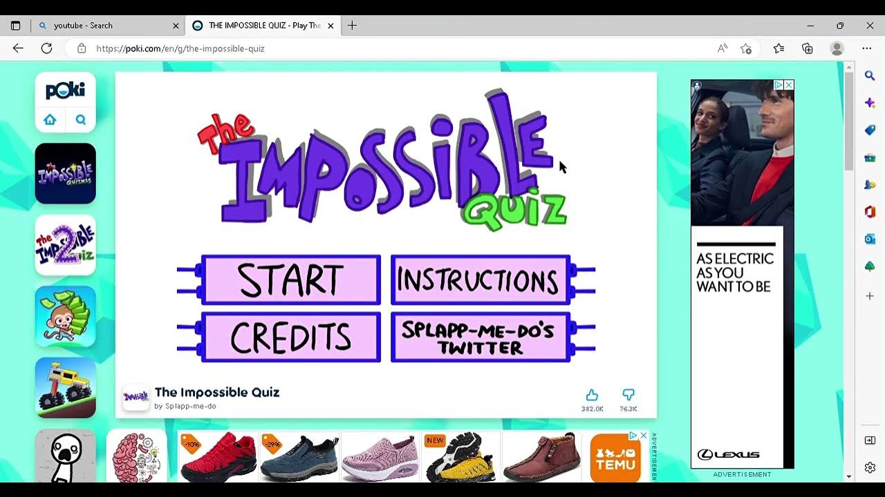The image size is (885, 497).
Task: Open sidebar Shopping tag icon
Action: coord(870,130)
